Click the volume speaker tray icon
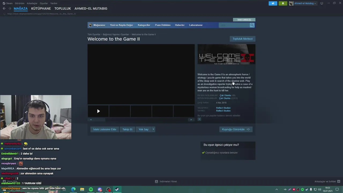Screen dimensions: 343x193 319,190
